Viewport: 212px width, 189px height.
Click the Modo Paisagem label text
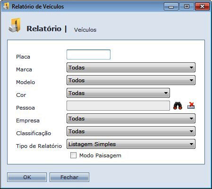[x=100, y=155]
